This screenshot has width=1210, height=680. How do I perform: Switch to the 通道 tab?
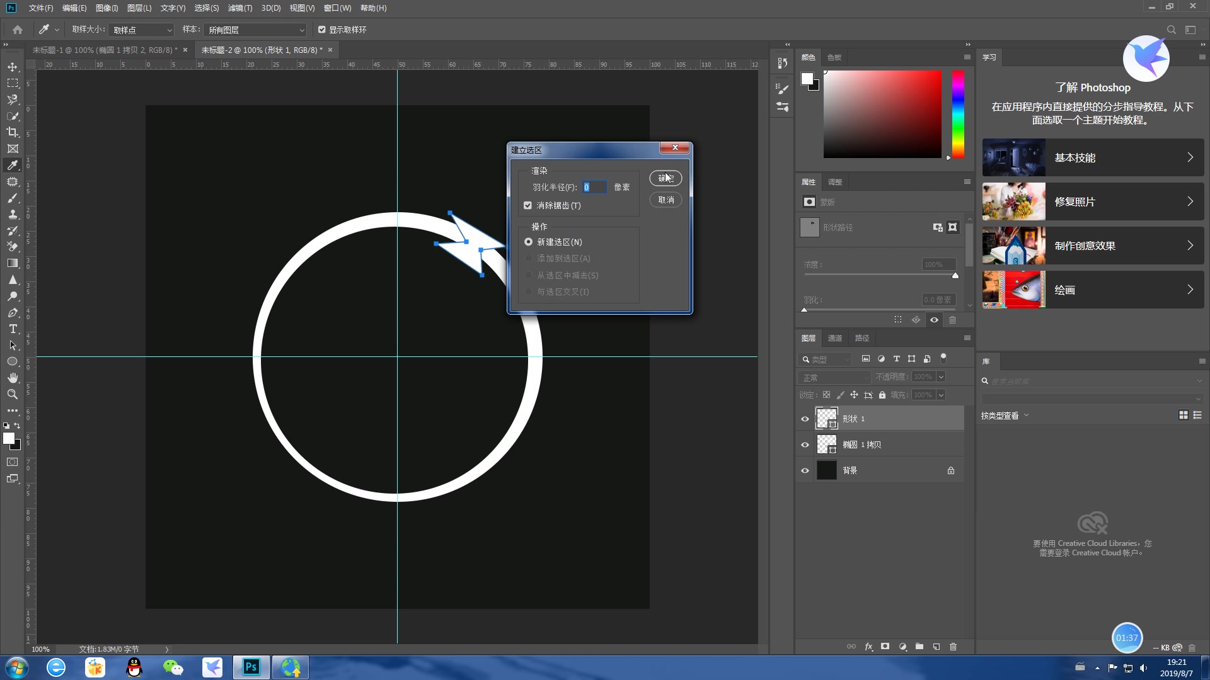coord(834,338)
